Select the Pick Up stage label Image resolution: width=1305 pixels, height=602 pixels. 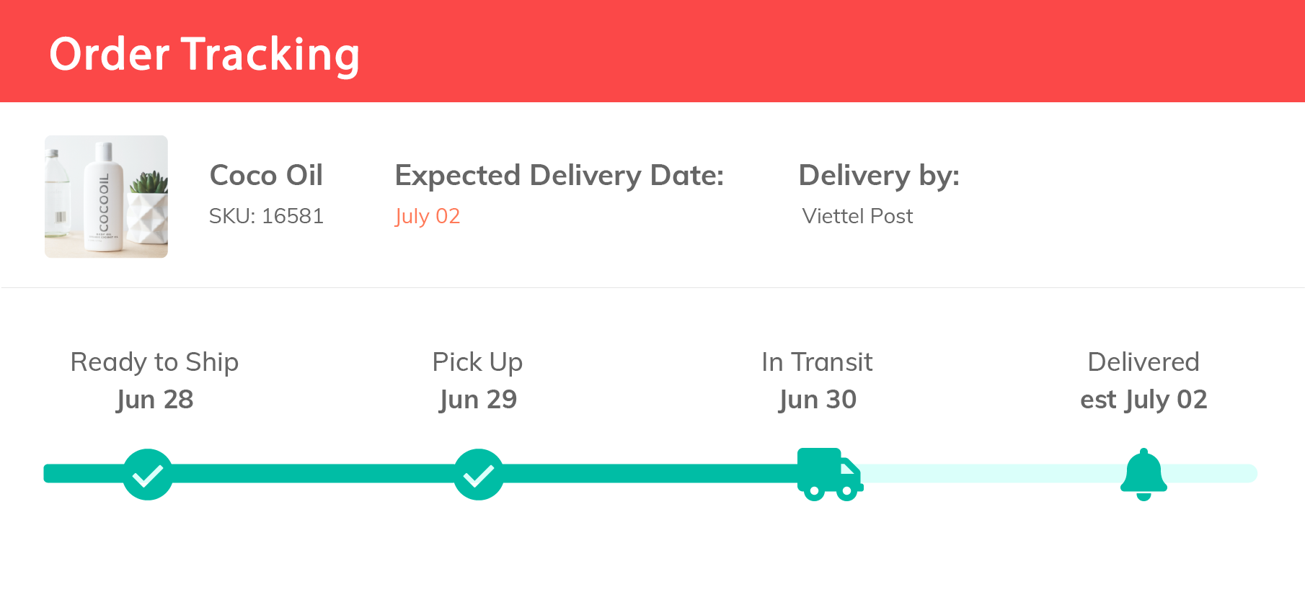477,362
